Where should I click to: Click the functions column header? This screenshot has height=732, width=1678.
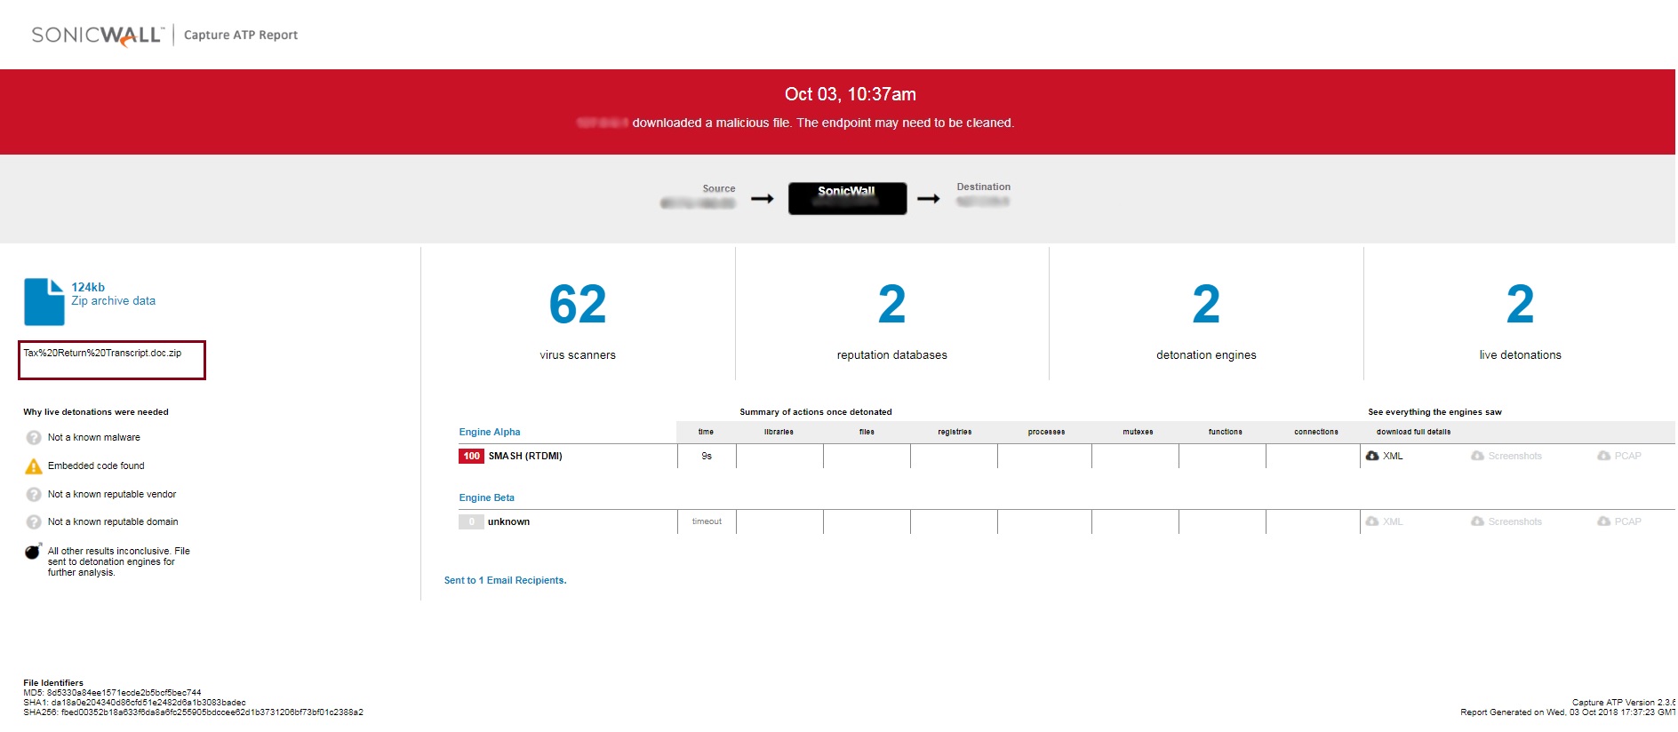[x=1225, y=433]
